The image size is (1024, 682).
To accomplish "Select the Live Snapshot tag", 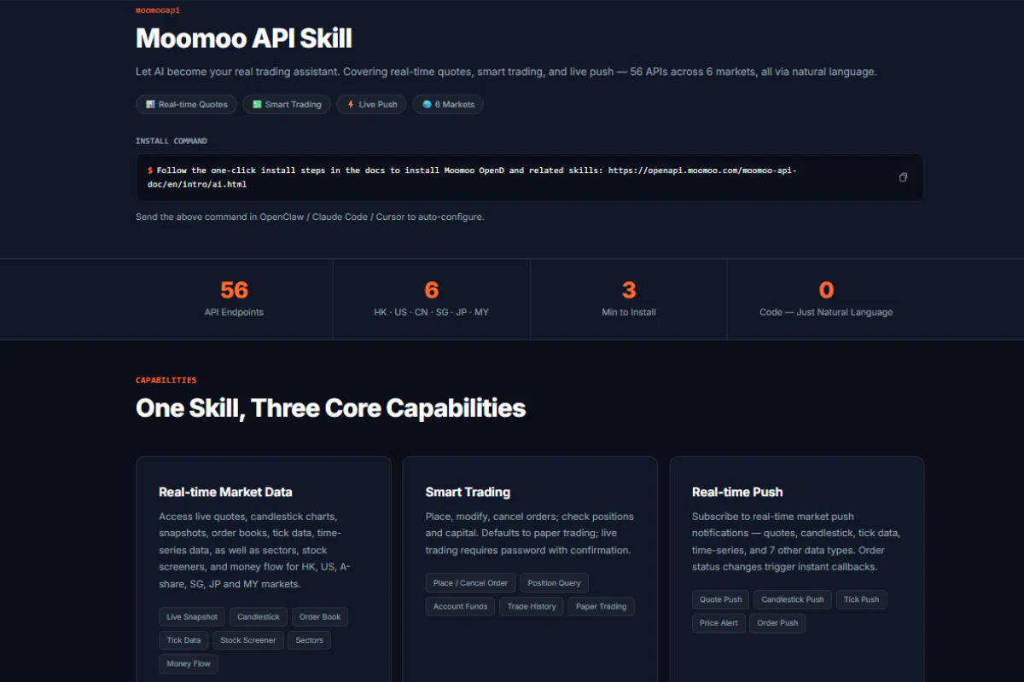I will coord(192,617).
